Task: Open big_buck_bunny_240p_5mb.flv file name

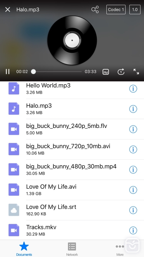Action: click(x=66, y=126)
